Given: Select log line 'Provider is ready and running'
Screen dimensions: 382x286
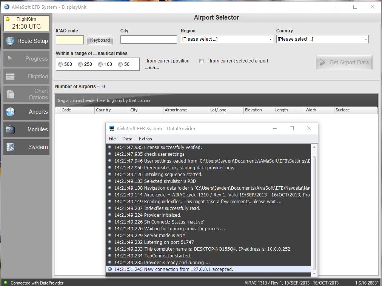Looking at the screenshot, I should point(208,262).
